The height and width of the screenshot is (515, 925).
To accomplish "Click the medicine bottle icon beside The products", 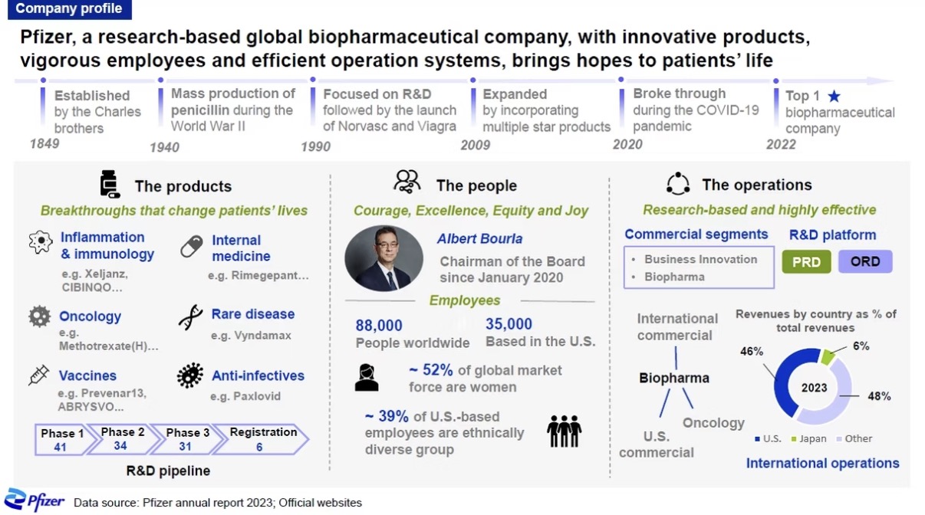I will tap(110, 185).
